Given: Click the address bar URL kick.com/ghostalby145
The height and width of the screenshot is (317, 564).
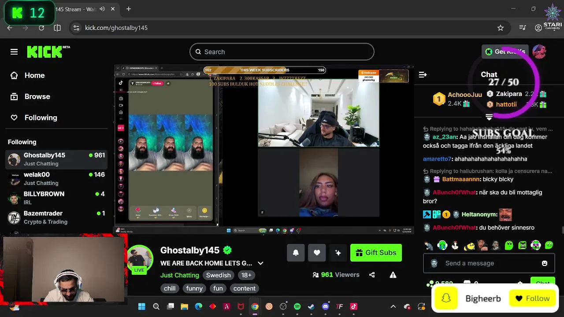Looking at the screenshot, I should click(x=116, y=28).
